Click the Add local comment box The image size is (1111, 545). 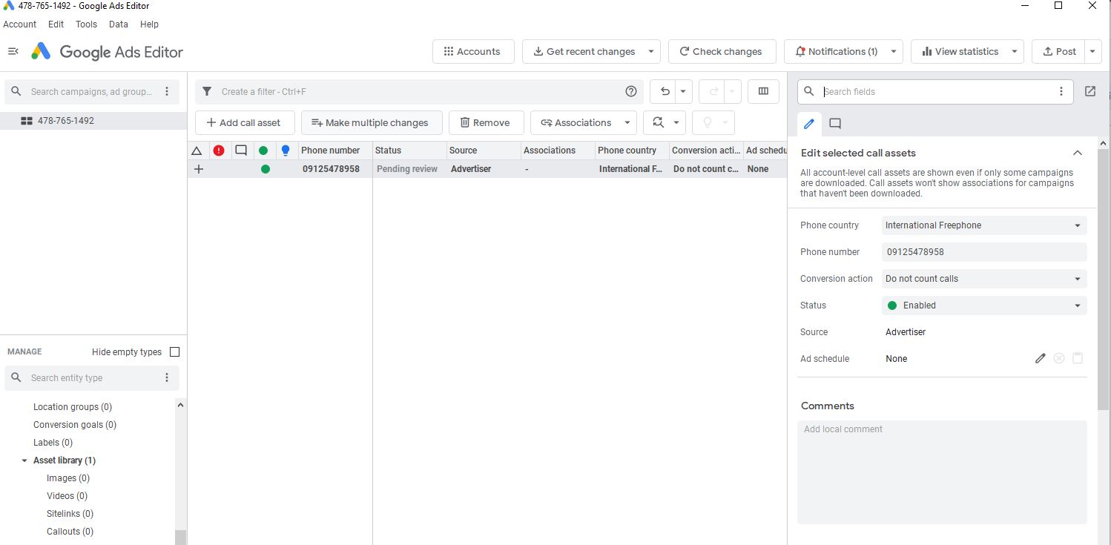[x=942, y=472]
